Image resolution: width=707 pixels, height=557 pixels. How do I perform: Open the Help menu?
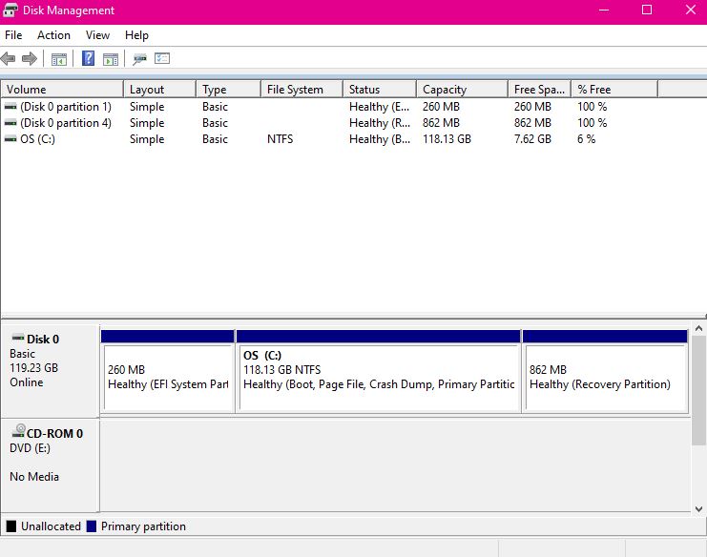[136, 35]
